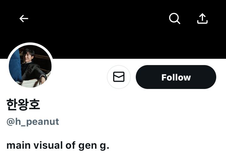
Task: Go back using the left arrow
Action: click(24, 19)
